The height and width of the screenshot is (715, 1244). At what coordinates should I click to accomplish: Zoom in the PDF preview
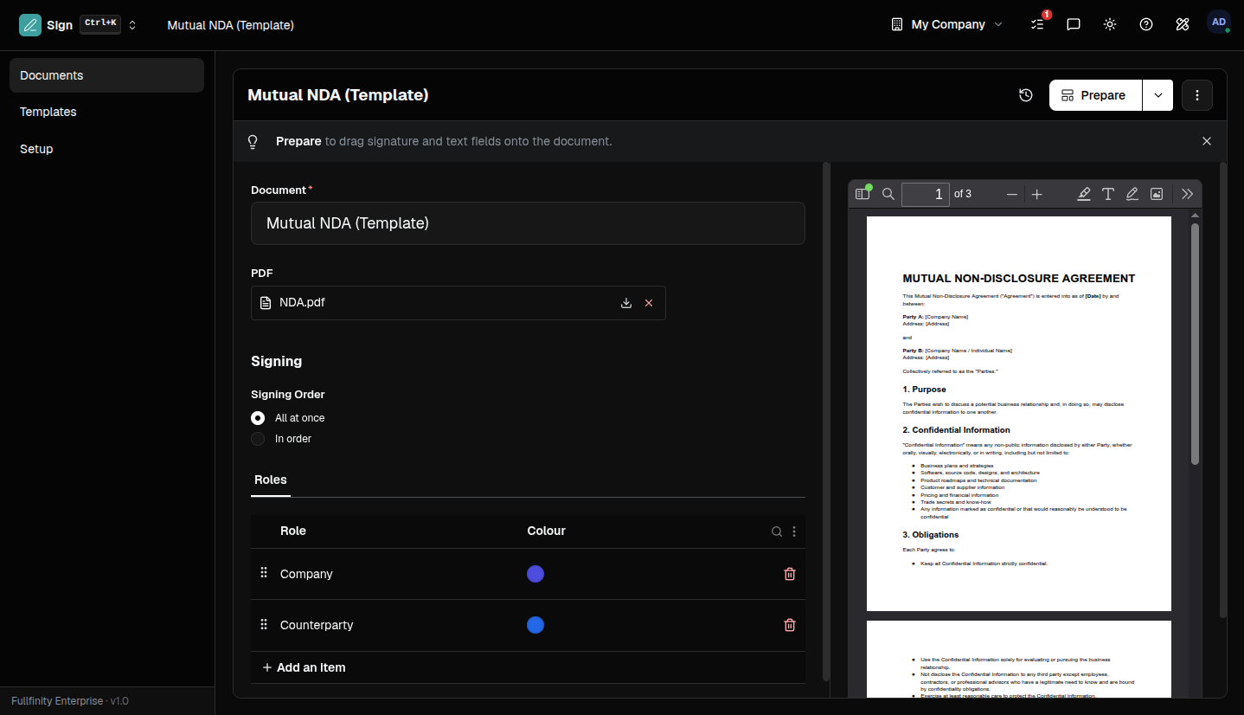1037,194
